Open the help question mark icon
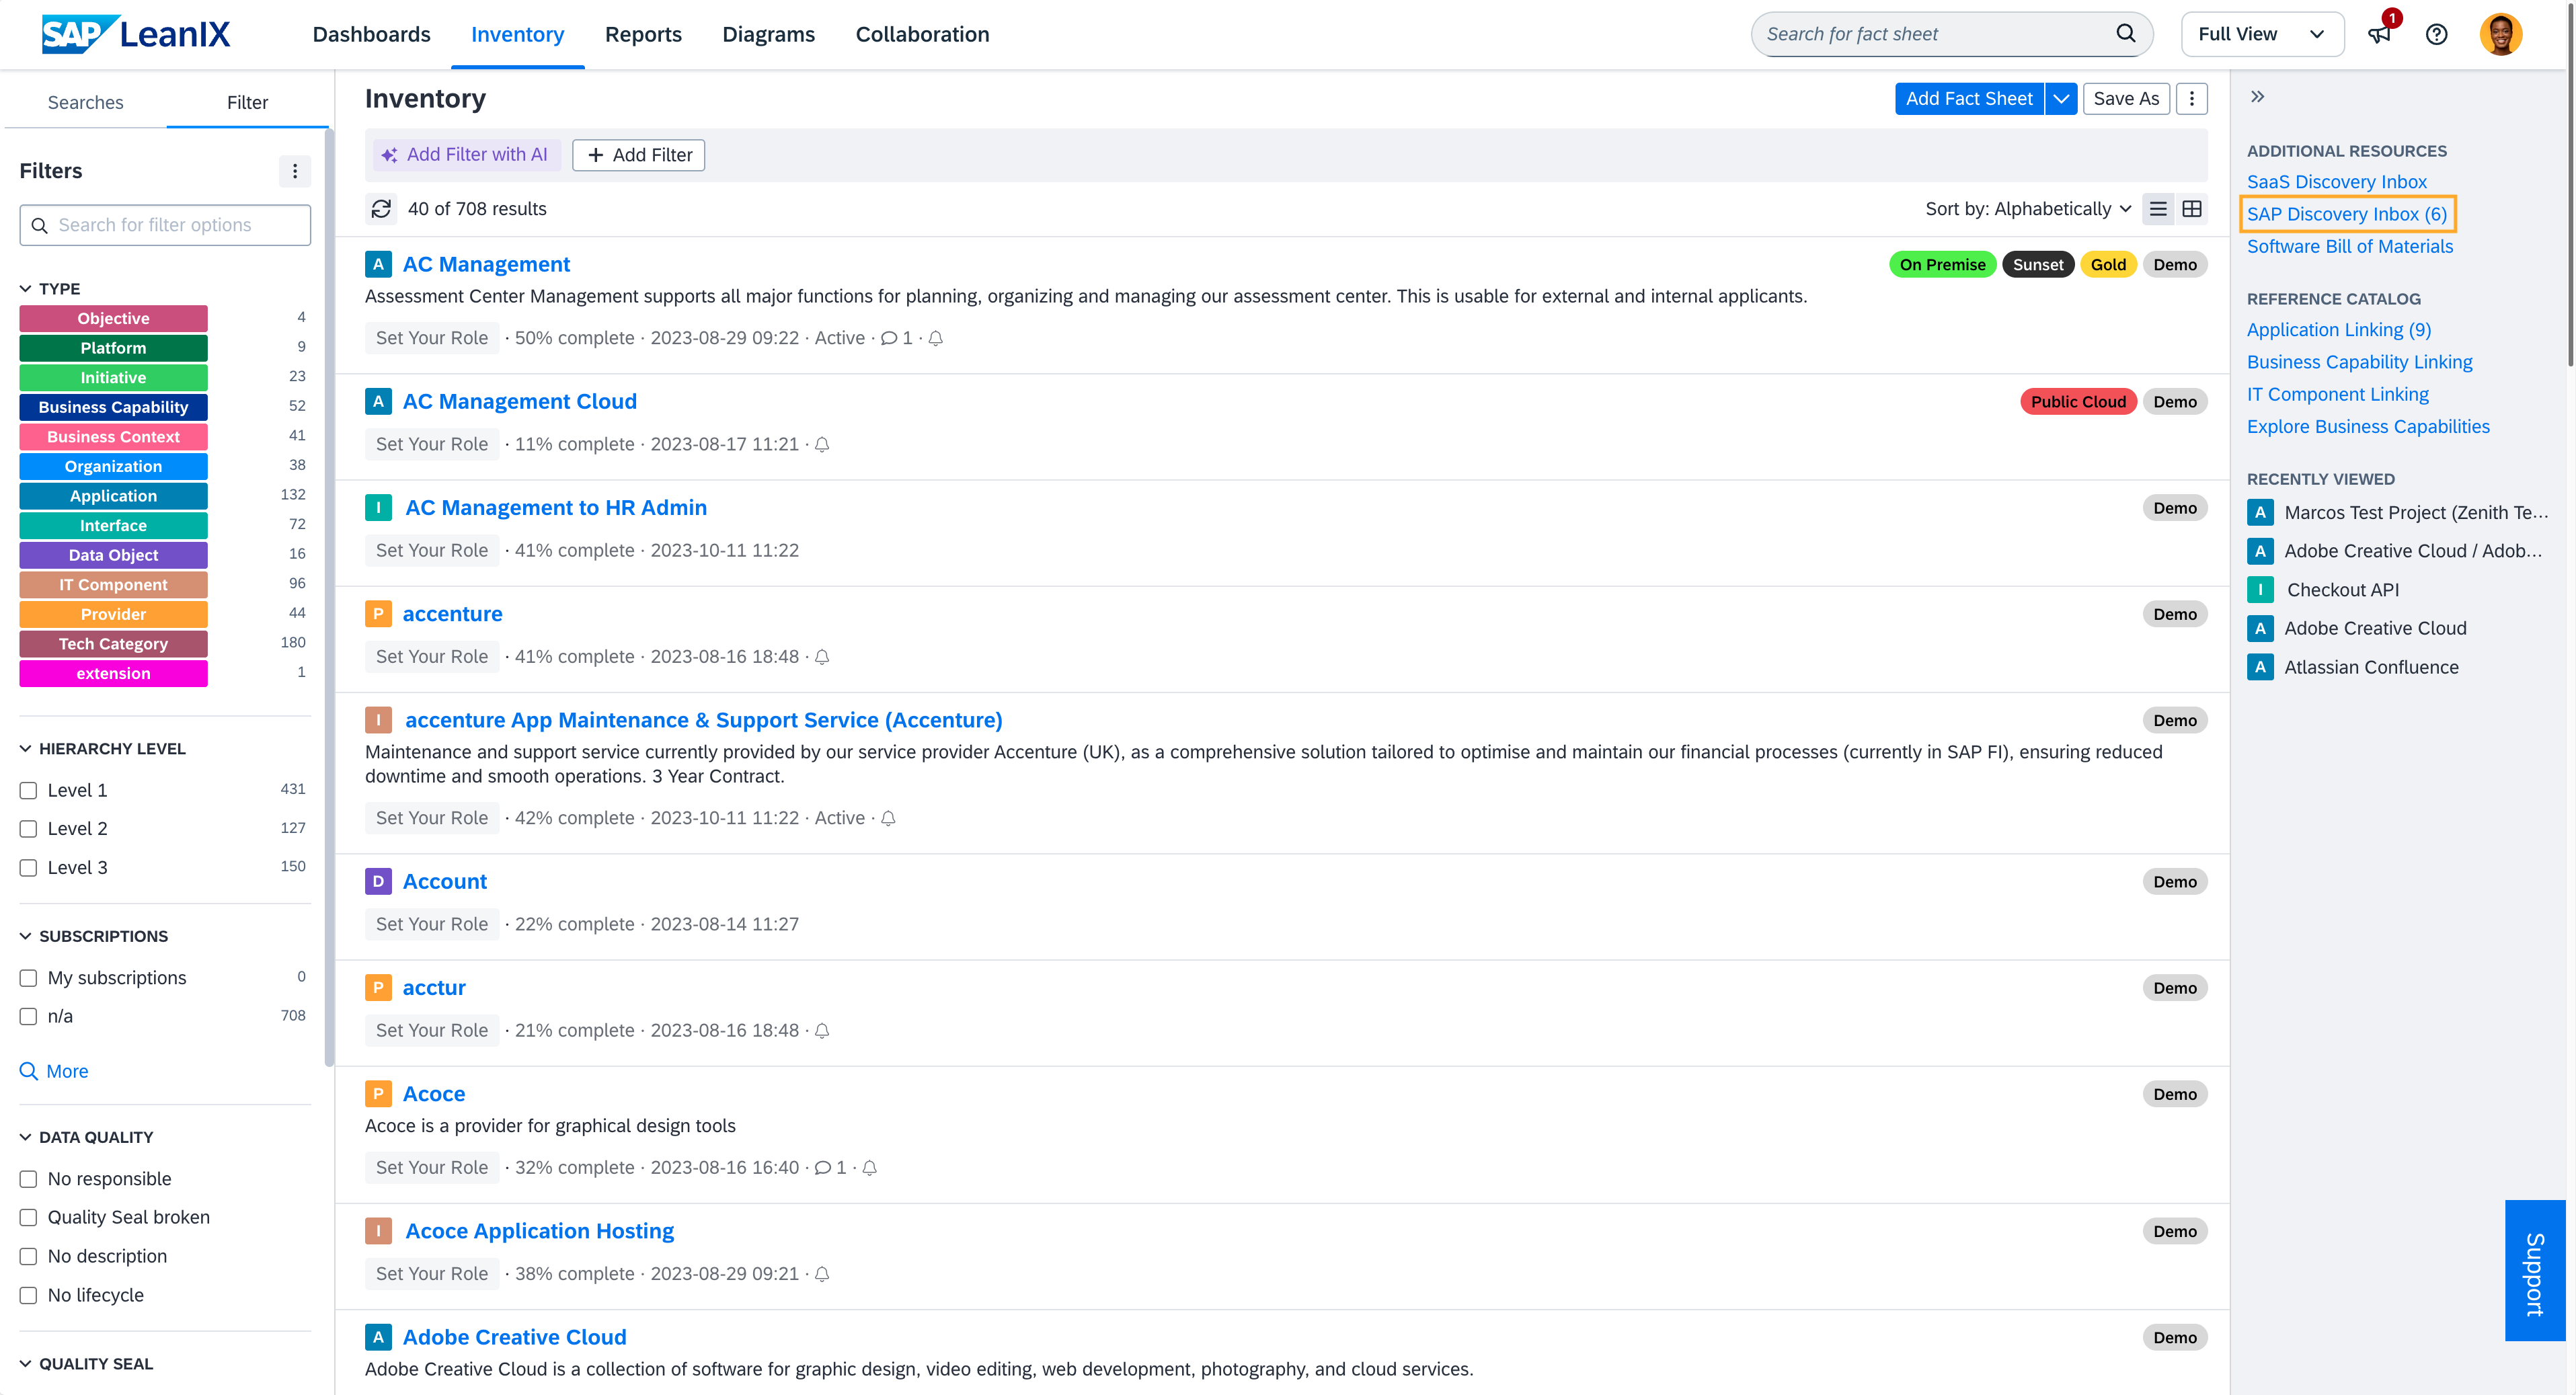This screenshot has height=1395, width=2576. [2436, 34]
